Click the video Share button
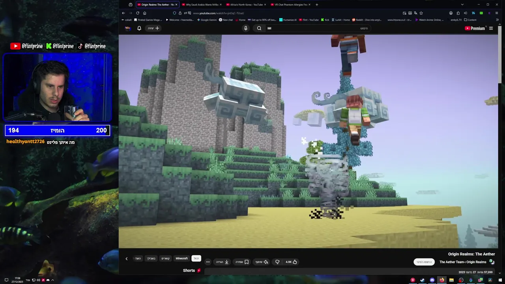The height and width of the screenshot is (284, 505). click(262, 262)
